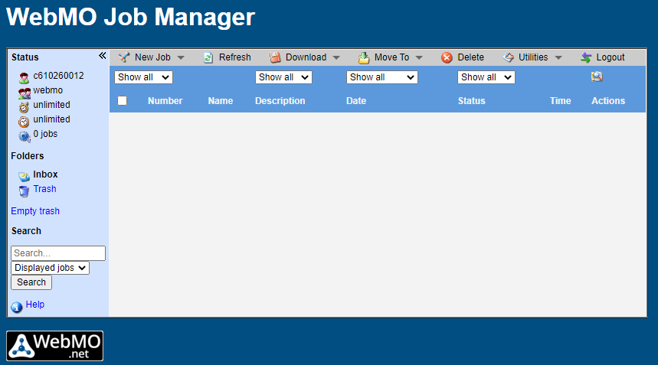658x365 pixels.
Task: Collapse the Status sidebar with double chevron
Action: (103, 56)
